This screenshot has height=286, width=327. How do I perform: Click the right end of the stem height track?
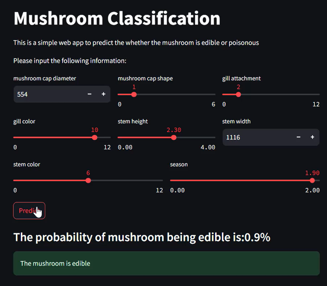pos(214,137)
